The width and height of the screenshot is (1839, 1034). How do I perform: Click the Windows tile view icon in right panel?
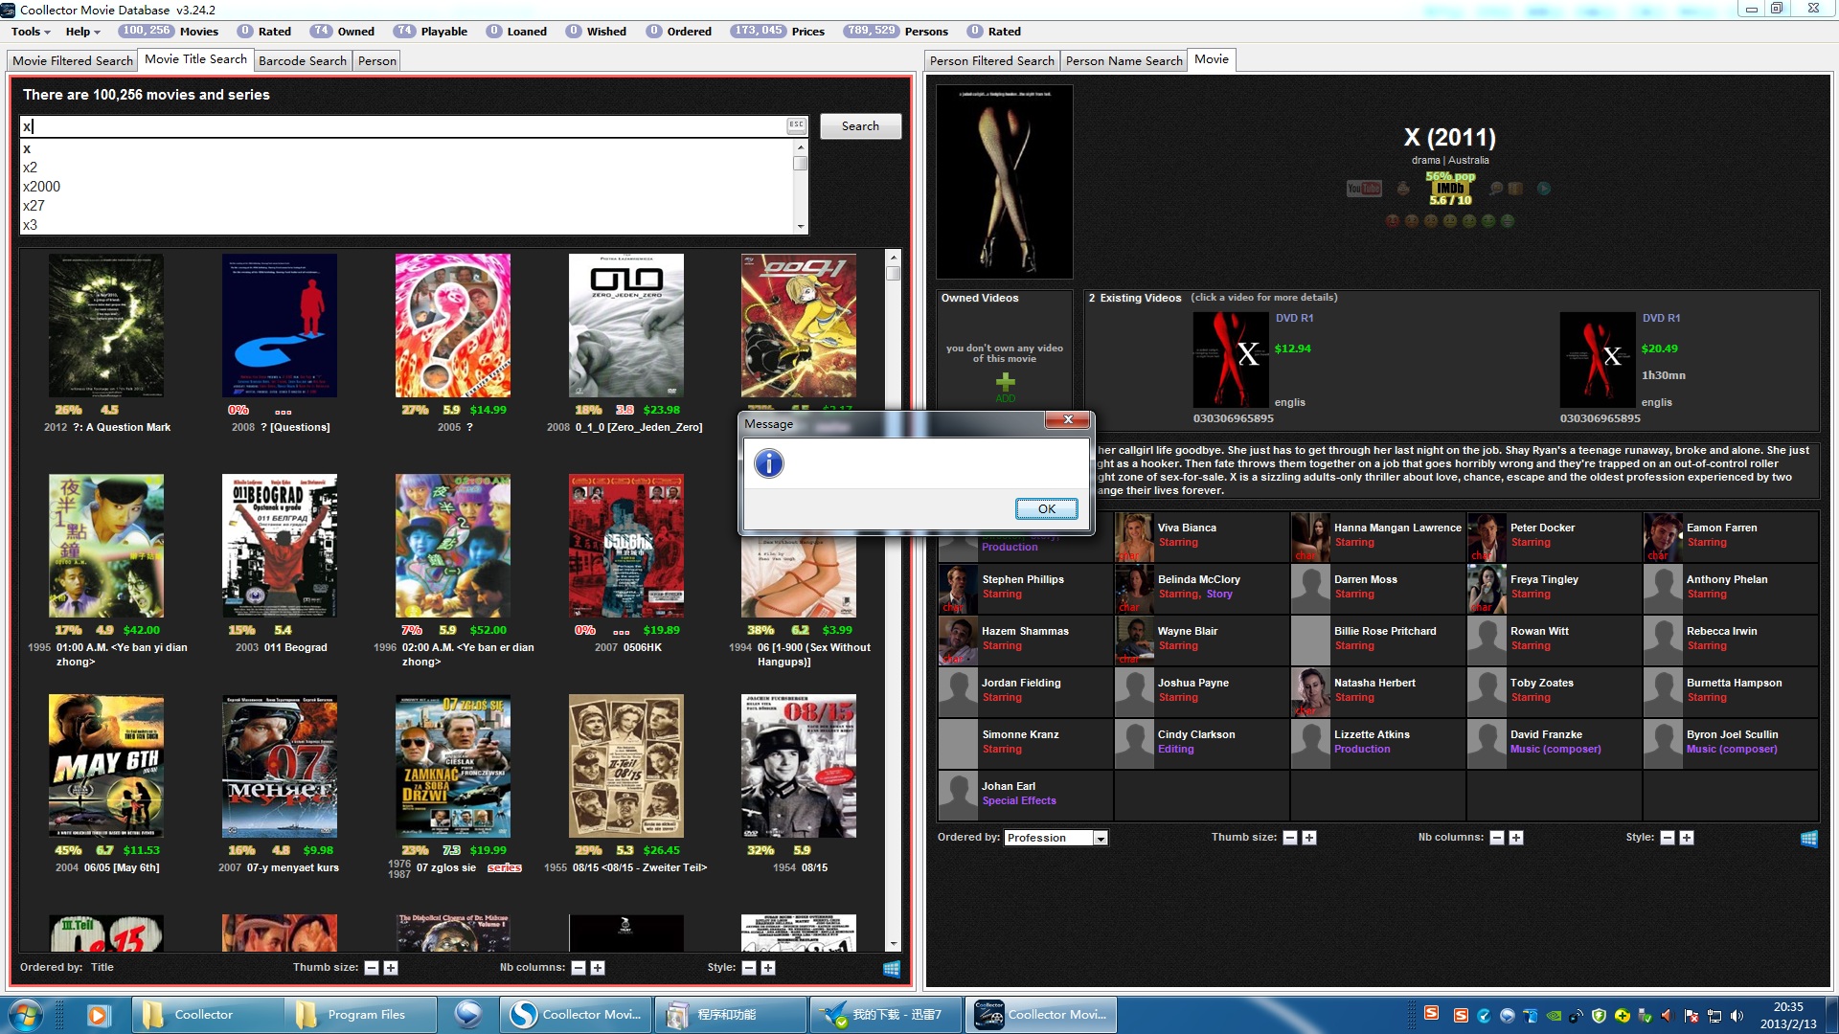1809,839
